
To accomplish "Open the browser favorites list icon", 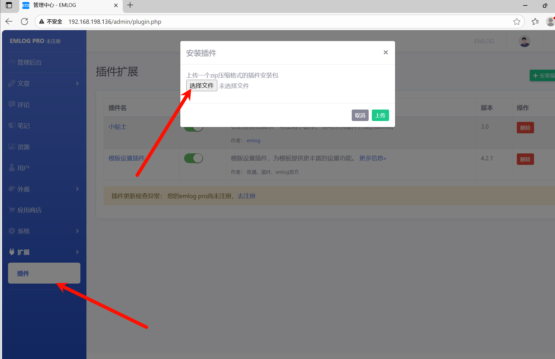I will (x=535, y=22).
